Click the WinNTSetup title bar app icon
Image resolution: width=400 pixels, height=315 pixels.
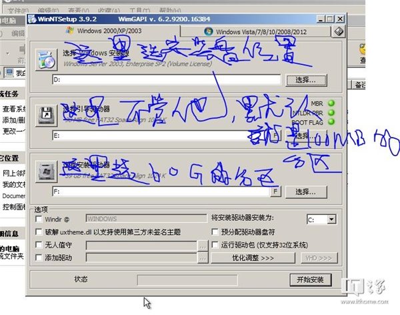[x=32, y=19]
